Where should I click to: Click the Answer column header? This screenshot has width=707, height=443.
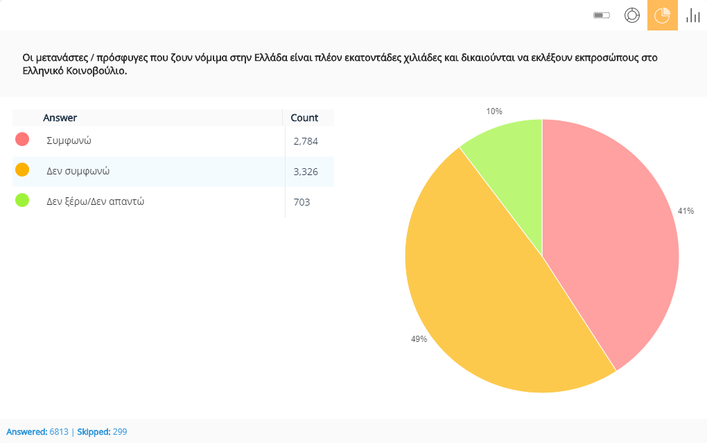coord(60,118)
